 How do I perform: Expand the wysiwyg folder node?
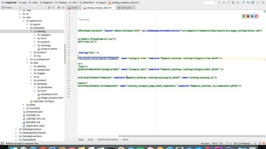[x=34, y=46]
